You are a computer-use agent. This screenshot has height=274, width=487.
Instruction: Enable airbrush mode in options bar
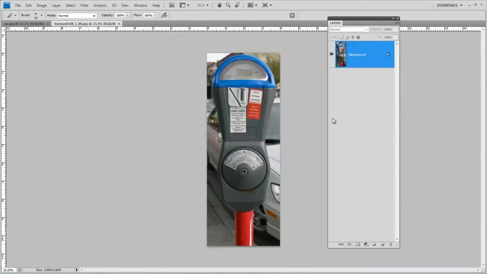[x=164, y=15]
